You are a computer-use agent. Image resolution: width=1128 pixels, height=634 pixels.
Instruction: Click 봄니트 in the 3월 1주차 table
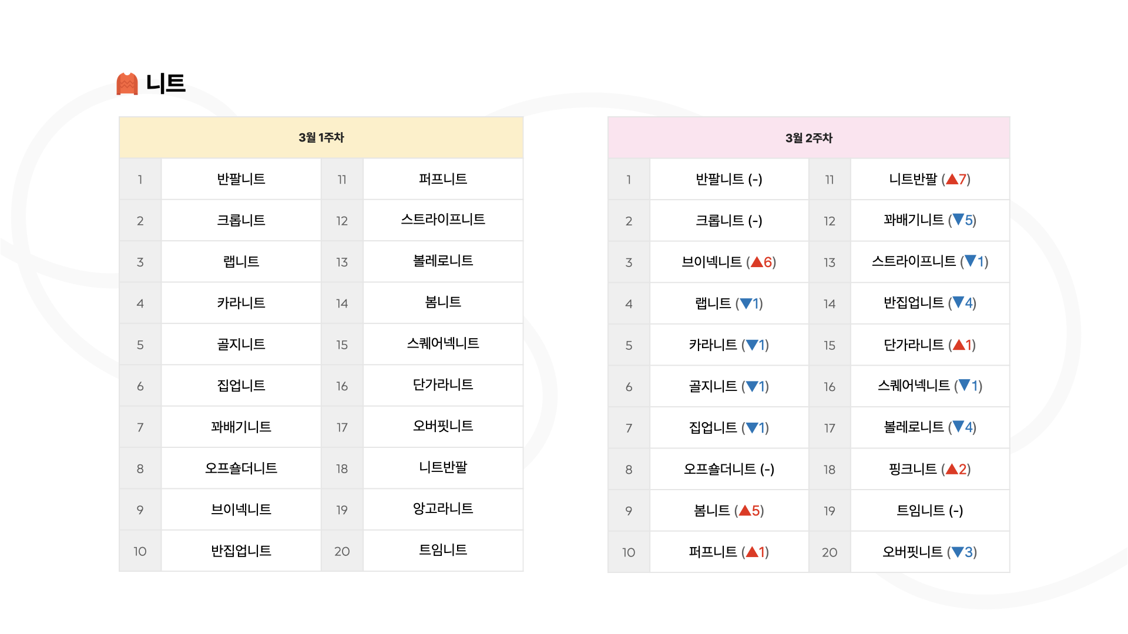click(x=443, y=302)
